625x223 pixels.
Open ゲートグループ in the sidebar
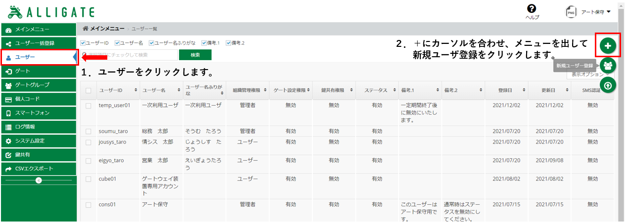click(39, 85)
